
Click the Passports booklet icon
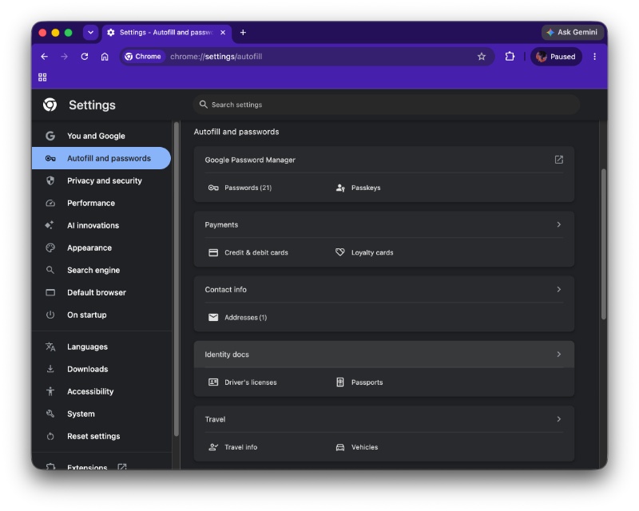click(x=340, y=382)
